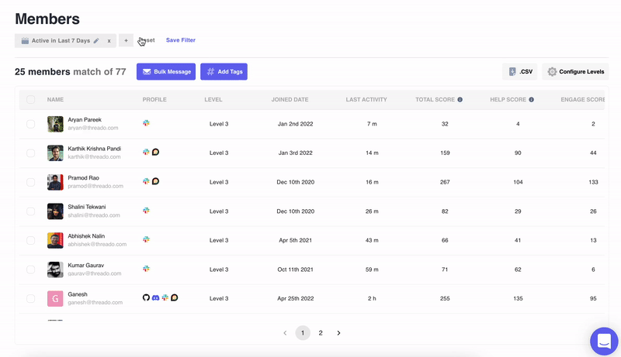Click Ganesh's Discourse profile icon
The height and width of the screenshot is (357, 621).
174,297
